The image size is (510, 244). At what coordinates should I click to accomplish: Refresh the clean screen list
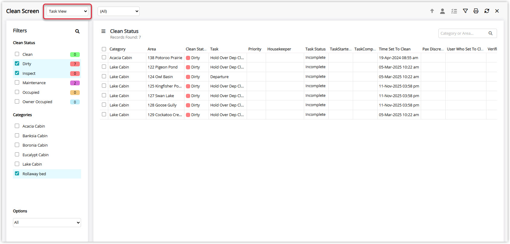[x=487, y=11]
